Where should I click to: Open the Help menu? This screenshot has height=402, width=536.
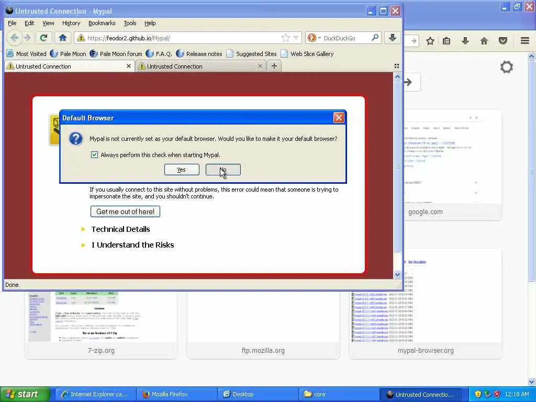tap(150, 23)
